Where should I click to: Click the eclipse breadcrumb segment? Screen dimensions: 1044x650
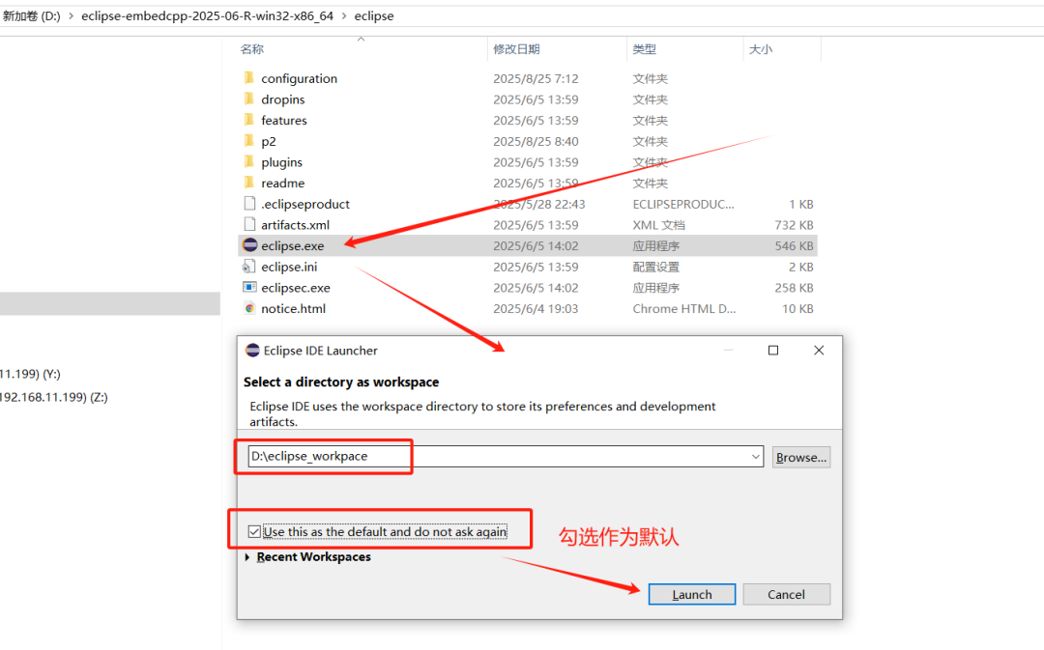click(x=373, y=16)
